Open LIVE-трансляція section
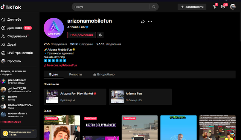 [17, 53]
